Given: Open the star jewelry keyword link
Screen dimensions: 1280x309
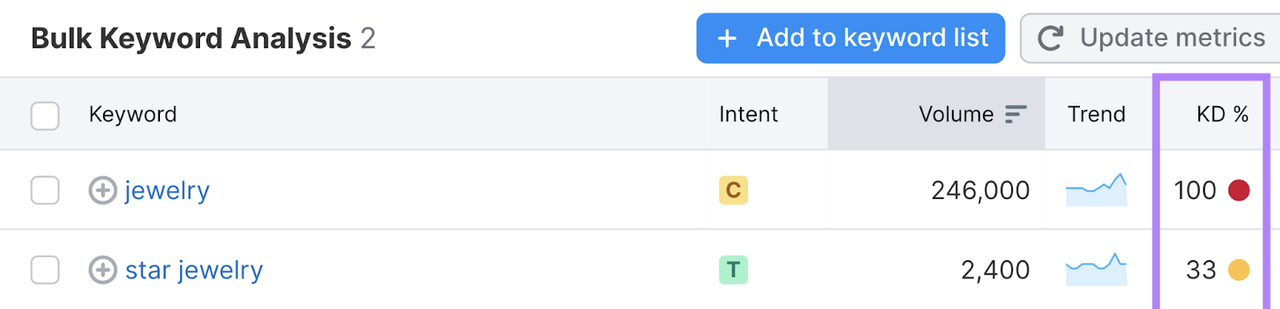Looking at the screenshot, I should [x=194, y=270].
